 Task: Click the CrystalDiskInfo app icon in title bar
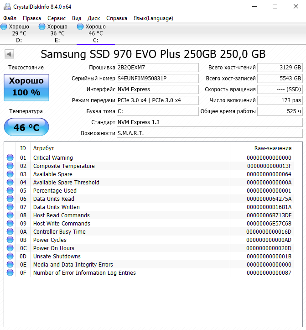[x=7, y=6]
